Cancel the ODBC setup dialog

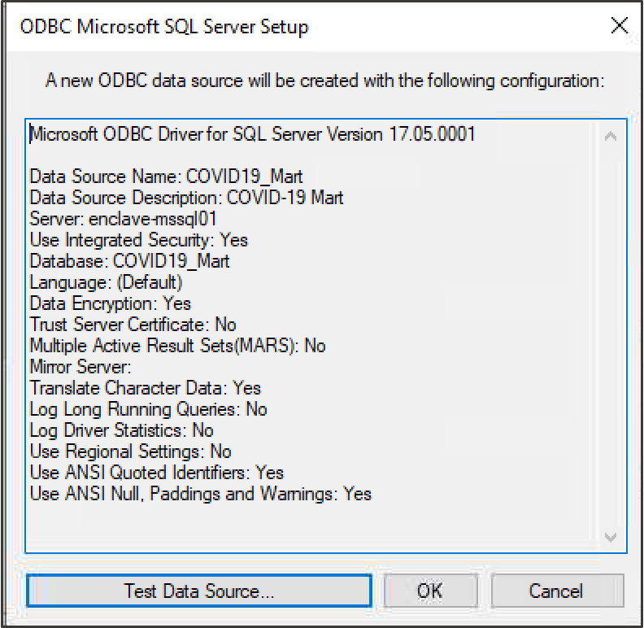pyautogui.click(x=557, y=591)
